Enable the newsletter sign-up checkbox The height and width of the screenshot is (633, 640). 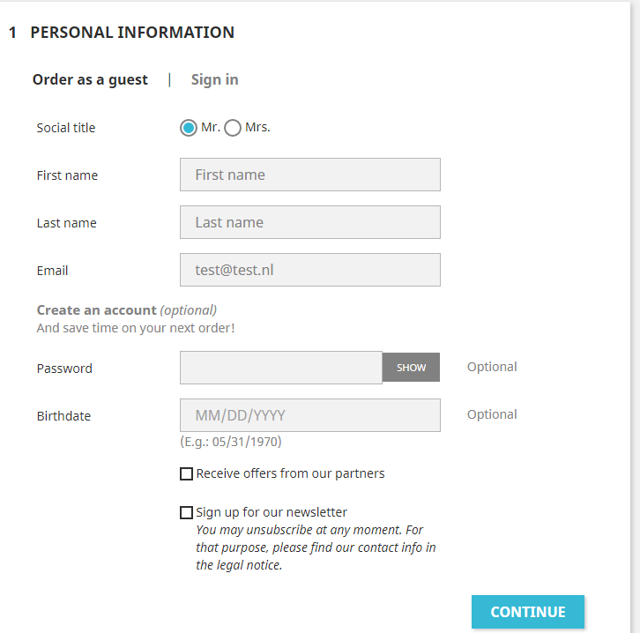point(186,513)
